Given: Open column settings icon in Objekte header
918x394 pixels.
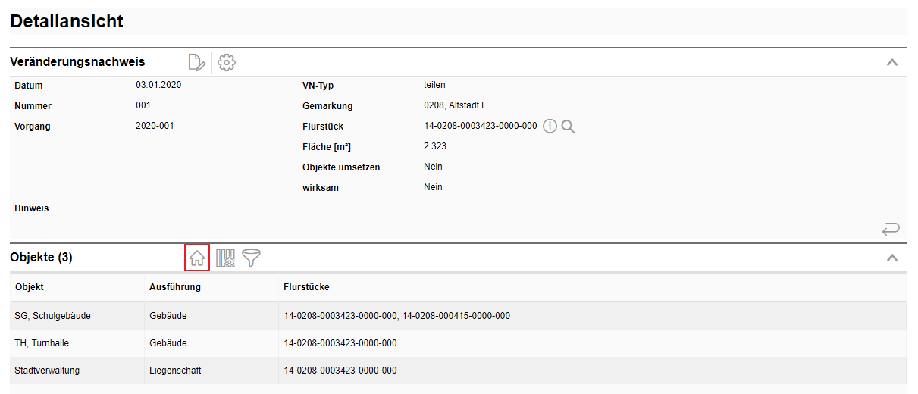Looking at the screenshot, I should tap(225, 258).
